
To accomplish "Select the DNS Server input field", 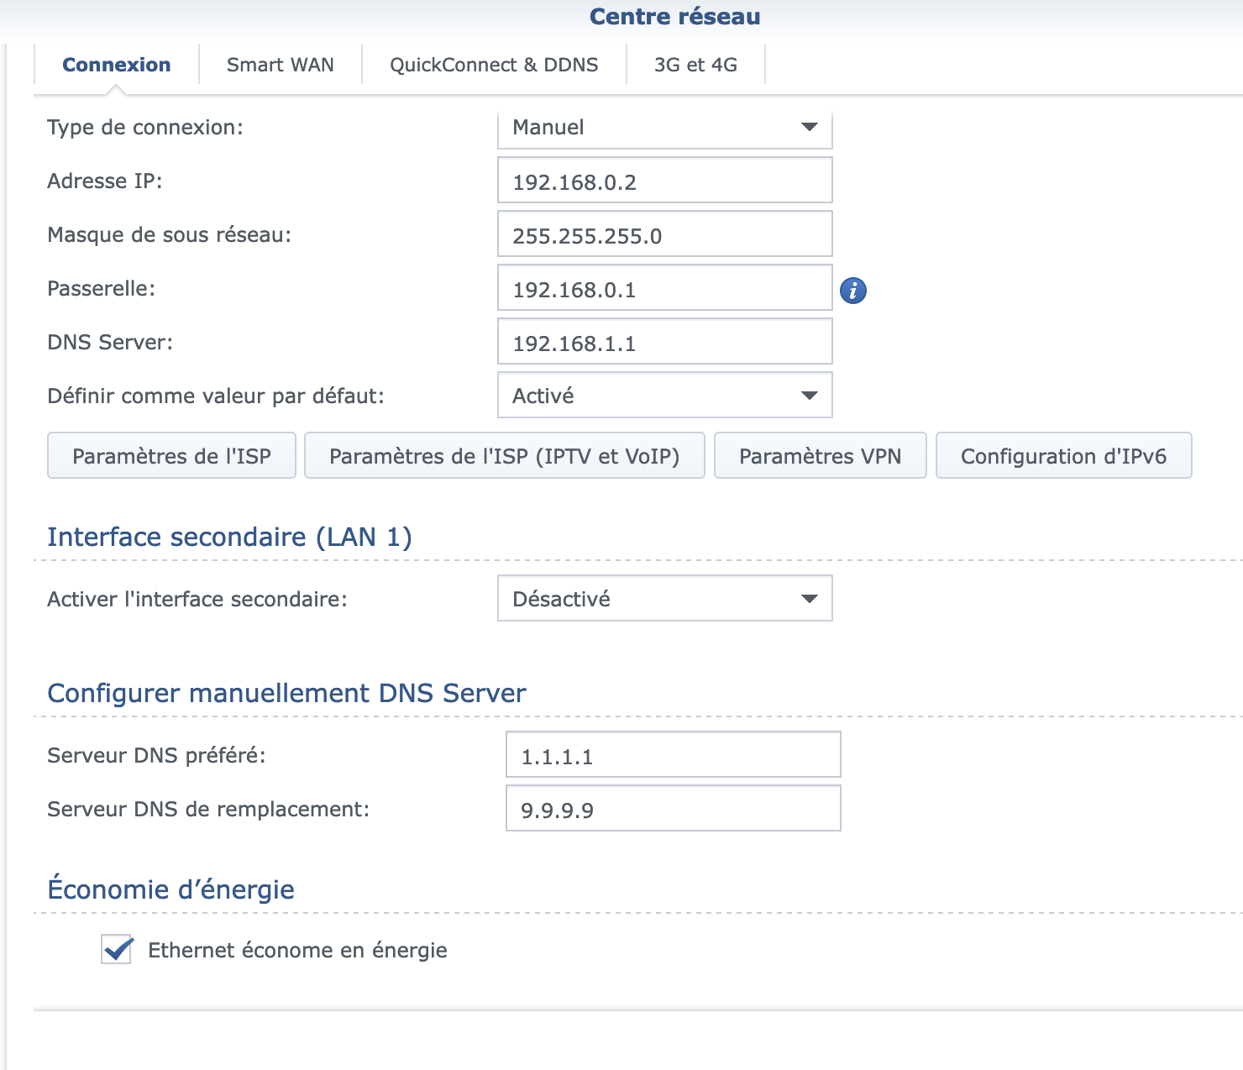I will (x=665, y=342).
